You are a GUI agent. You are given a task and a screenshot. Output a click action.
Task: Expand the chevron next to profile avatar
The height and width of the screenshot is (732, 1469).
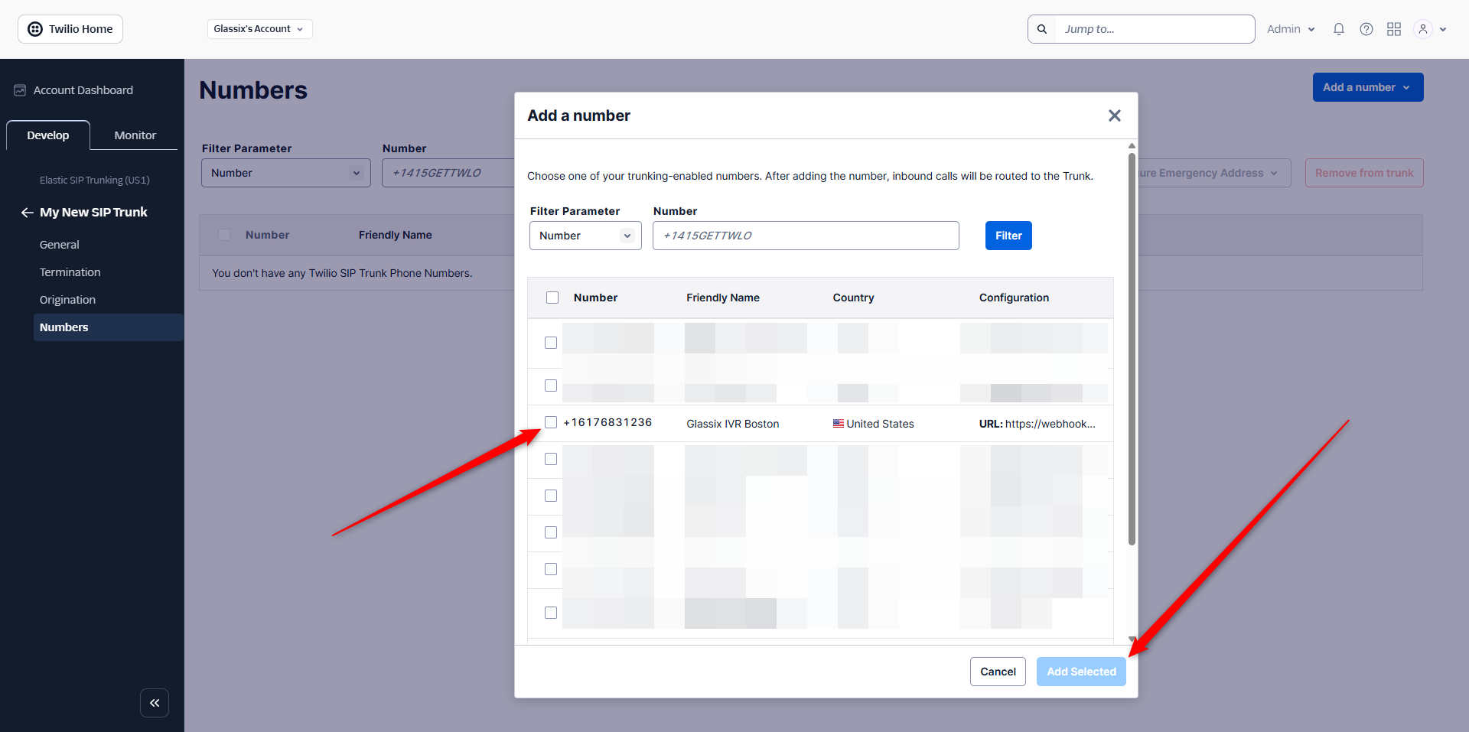point(1443,29)
